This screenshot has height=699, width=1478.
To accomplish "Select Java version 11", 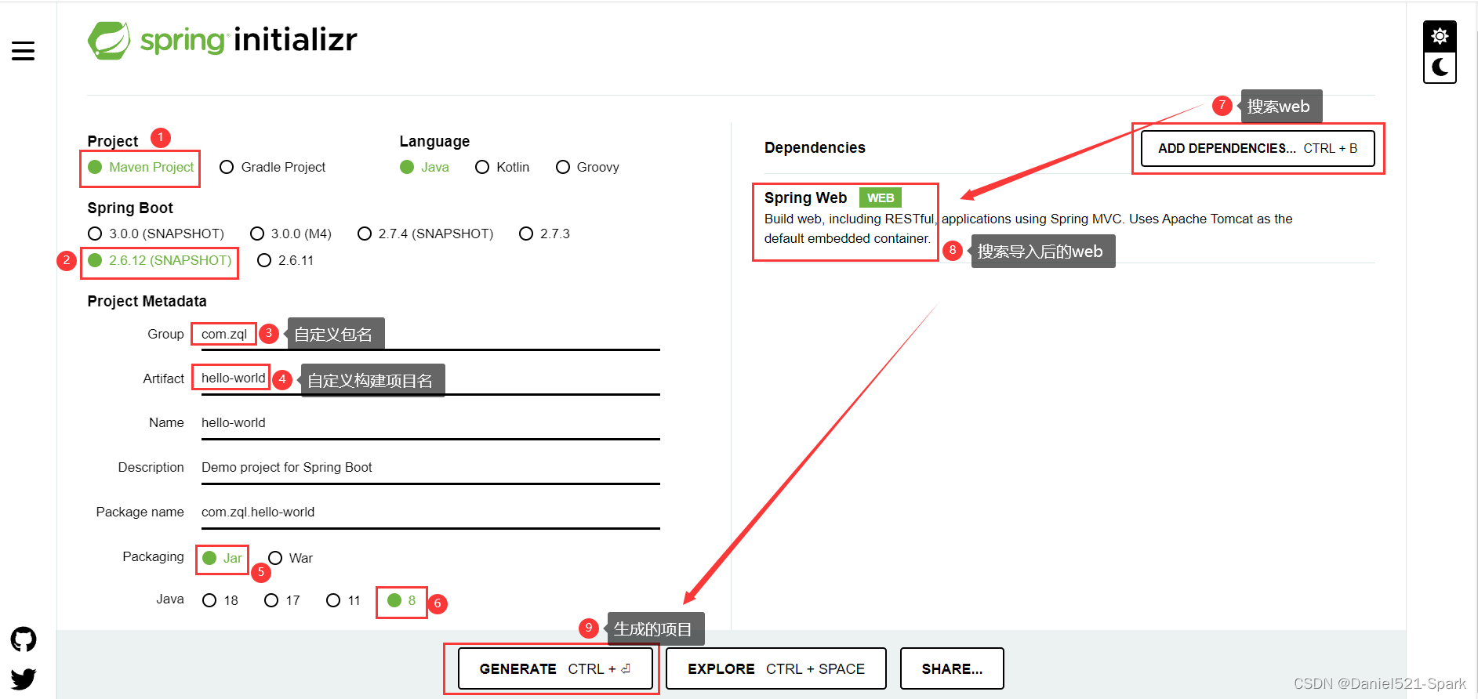I will click(343, 600).
